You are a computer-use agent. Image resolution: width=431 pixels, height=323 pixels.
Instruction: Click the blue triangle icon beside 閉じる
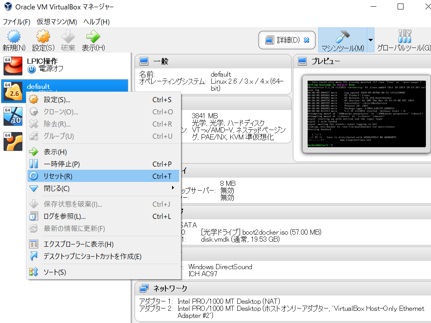(x=34, y=189)
